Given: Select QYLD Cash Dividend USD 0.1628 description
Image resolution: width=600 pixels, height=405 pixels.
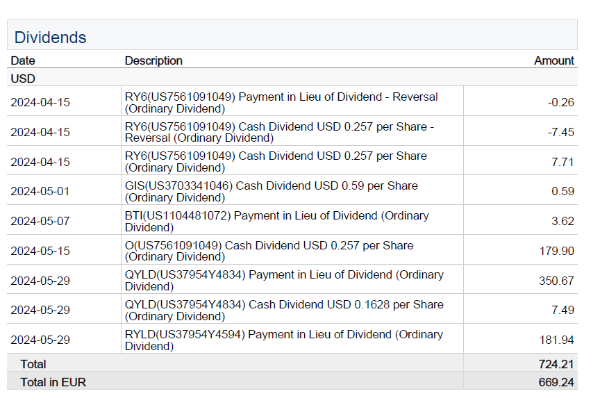Looking at the screenshot, I should point(284,310).
